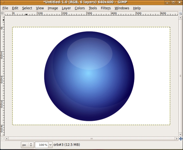Open the zoom level dropdown arrow
This screenshot has width=183, height=150.
[50, 145]
